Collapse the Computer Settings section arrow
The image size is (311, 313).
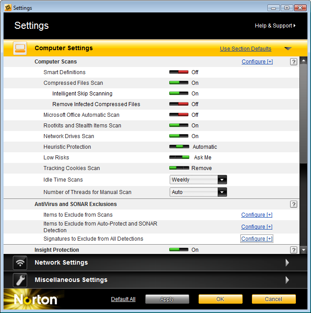tap(288, 48)
